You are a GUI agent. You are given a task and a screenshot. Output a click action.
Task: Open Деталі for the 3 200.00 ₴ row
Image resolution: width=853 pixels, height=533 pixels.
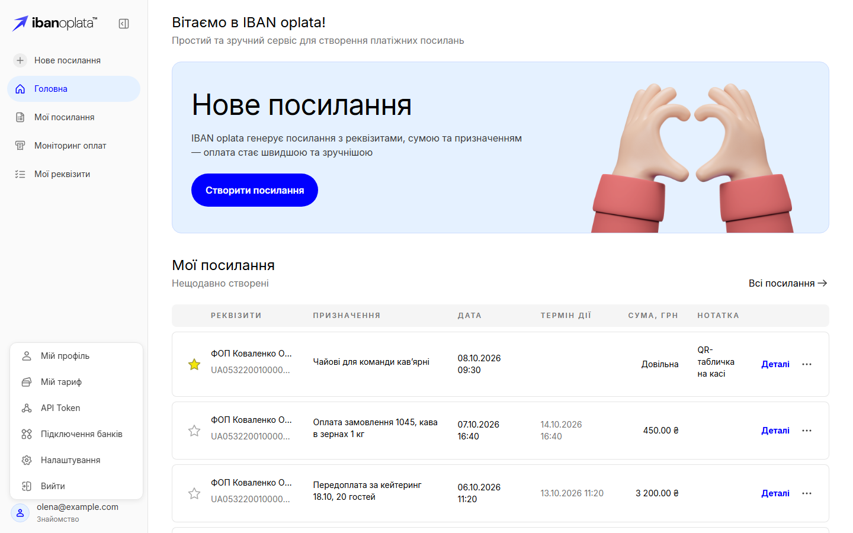pyautogui.click(x=775, y=493)
